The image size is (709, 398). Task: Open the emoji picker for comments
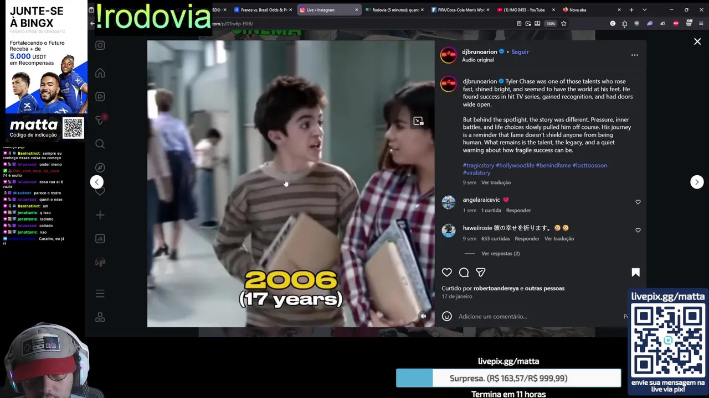[446, 316]
